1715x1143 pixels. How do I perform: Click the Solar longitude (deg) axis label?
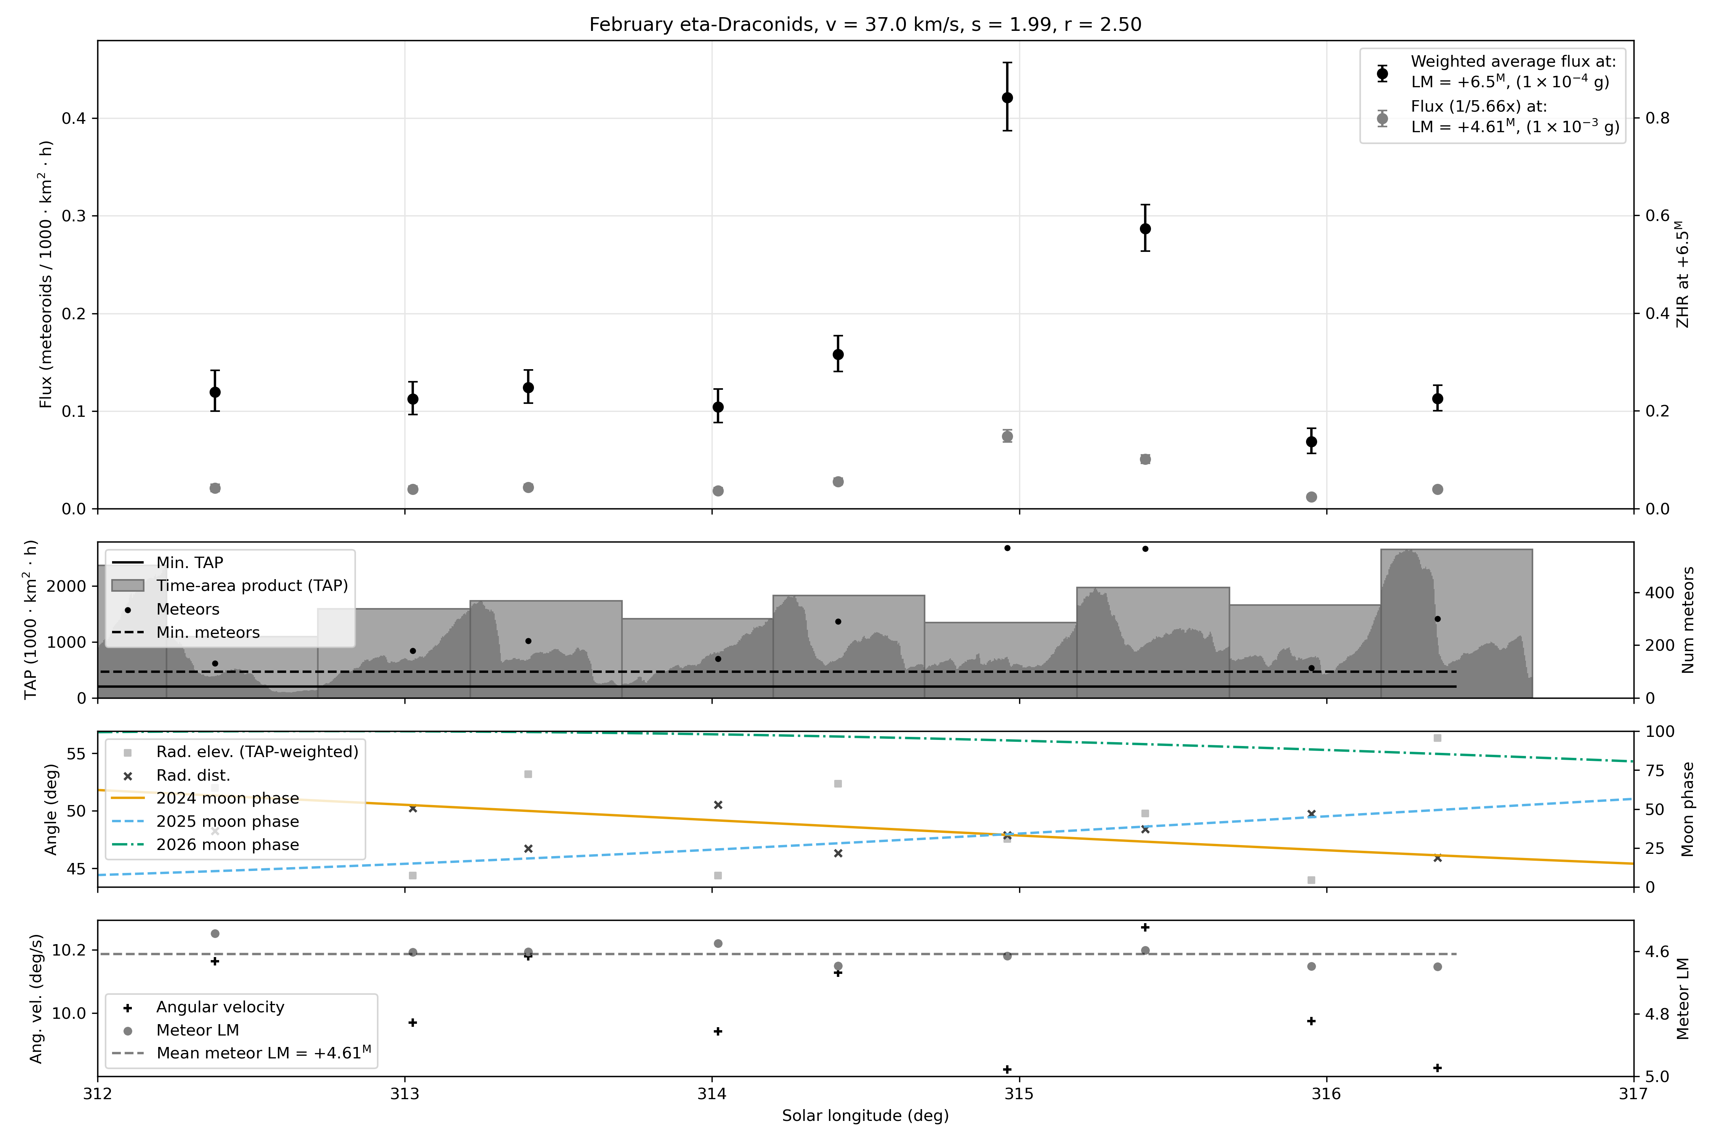click(865, 1116)
